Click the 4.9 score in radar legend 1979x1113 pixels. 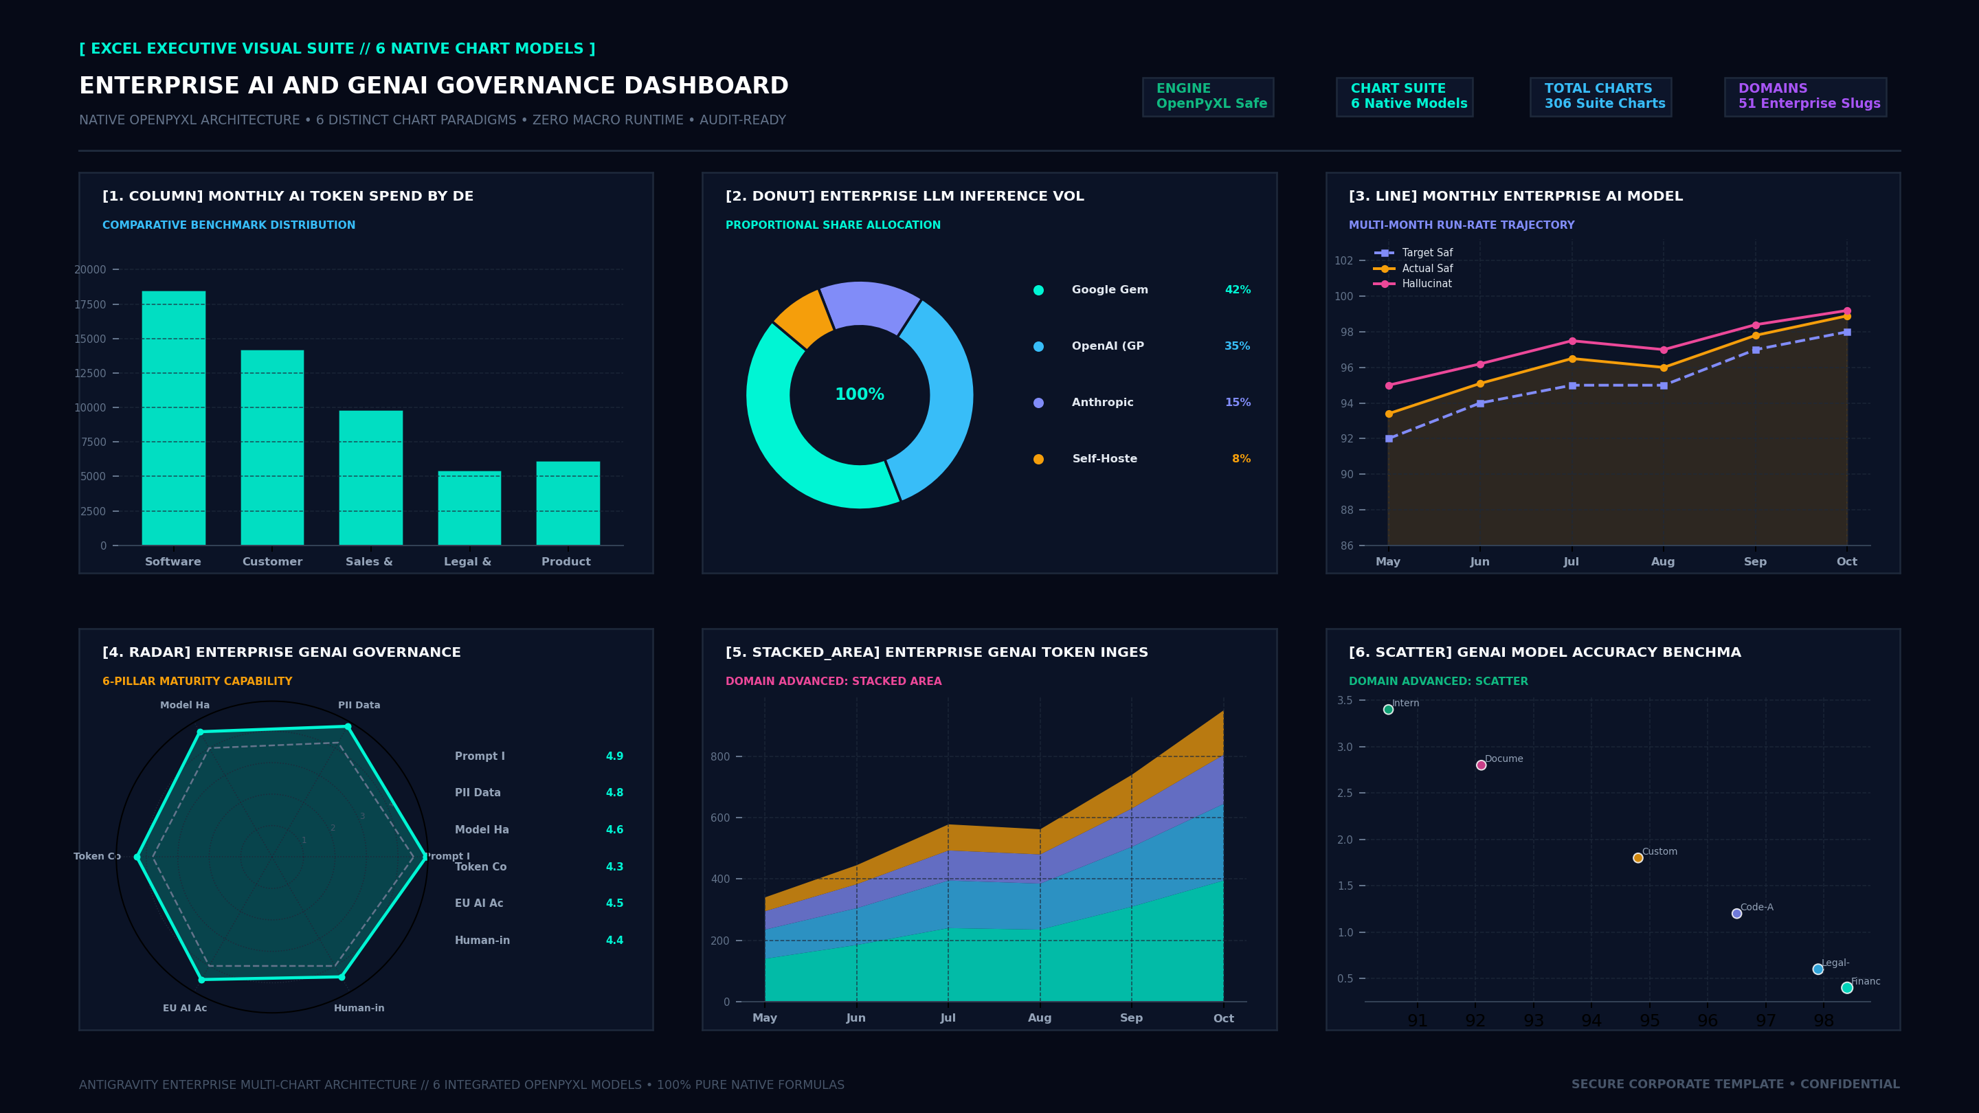(614, 756)
